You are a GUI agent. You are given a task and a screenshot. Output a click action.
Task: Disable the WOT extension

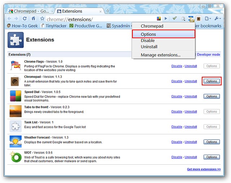177,157
